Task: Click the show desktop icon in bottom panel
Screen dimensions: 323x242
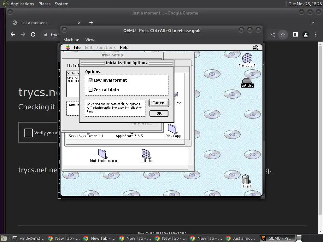Action: (x=4, y=238)
